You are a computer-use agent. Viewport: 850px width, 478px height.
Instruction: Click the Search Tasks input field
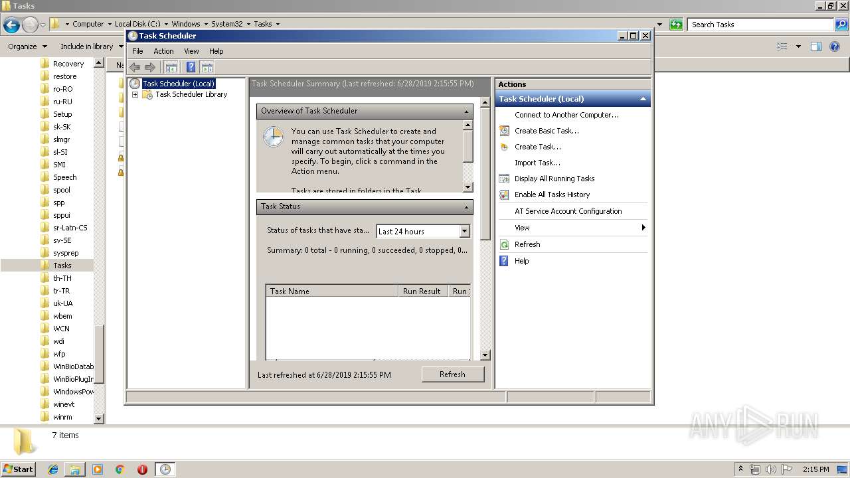click(x=760, y=25)
